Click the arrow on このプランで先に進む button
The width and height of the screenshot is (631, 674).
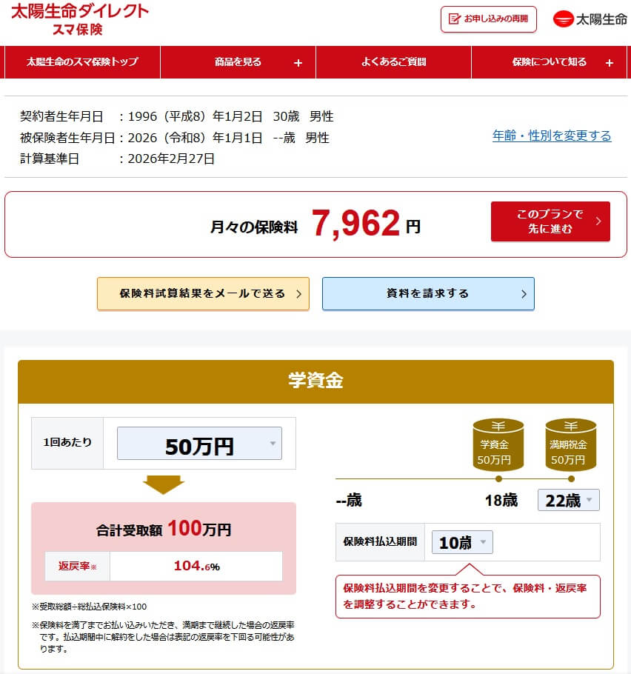pyautogui.click(x=598, y=221)
